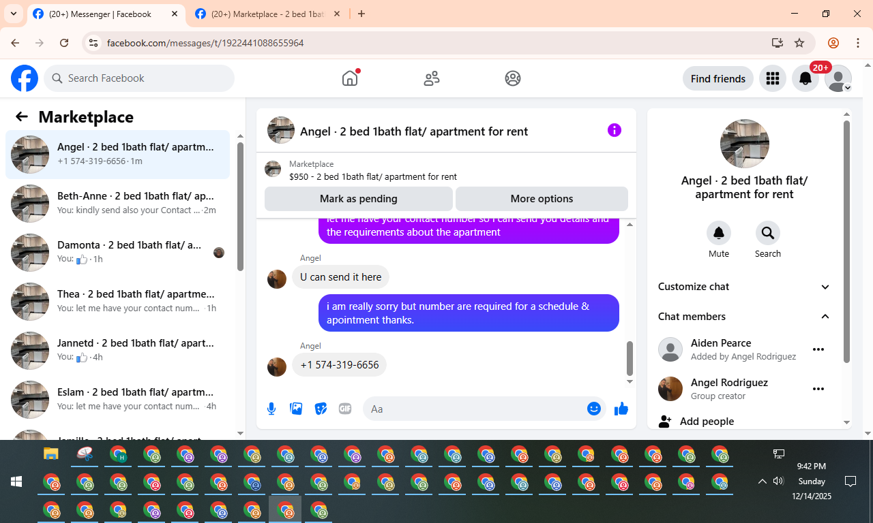
Task: Open the account profile avatar menu
Action: (838, 78)
